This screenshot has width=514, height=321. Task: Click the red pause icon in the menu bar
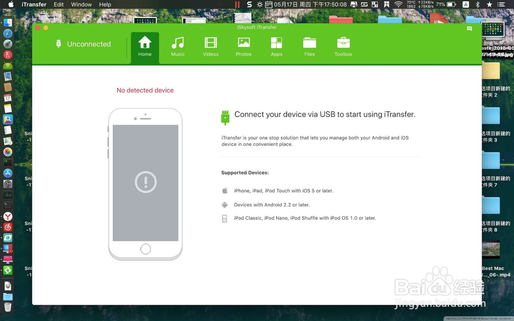pyautogui.click(x=237, y=5)
